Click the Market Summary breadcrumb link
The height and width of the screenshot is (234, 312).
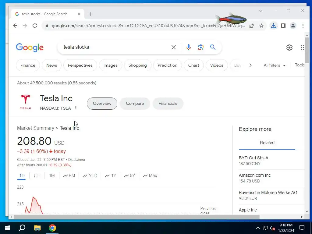tap(36, 128)
